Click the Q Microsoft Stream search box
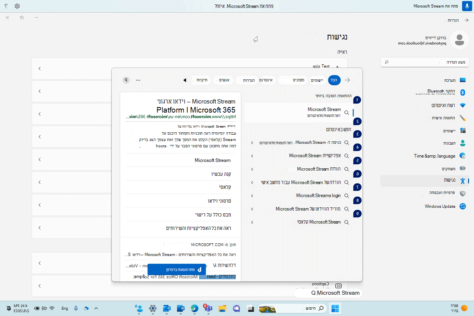This screenshot has width=474, height=316. tap(328, 293)
